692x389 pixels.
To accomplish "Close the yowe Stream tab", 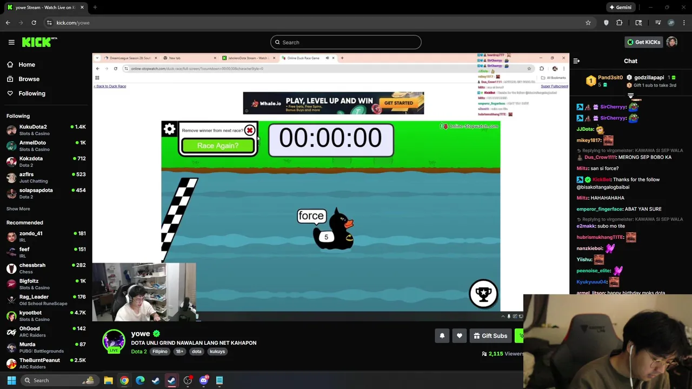I will [x=82, y=8].
